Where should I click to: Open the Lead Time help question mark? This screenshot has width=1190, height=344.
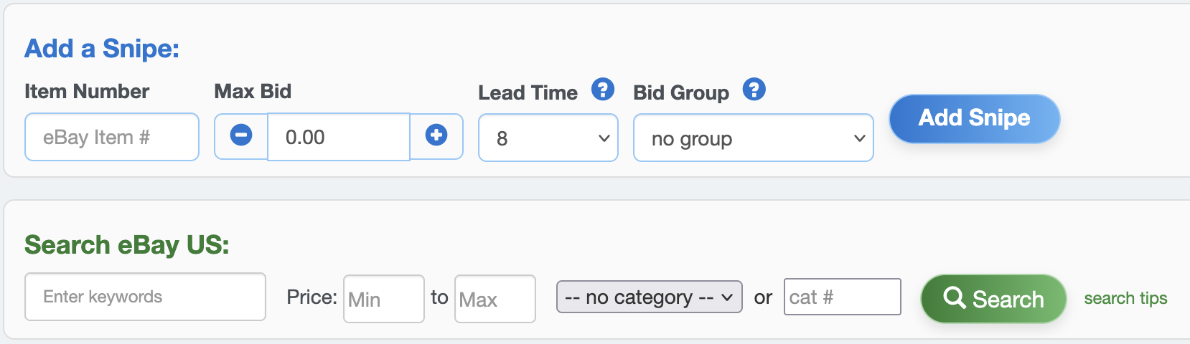tap(603, 90)
